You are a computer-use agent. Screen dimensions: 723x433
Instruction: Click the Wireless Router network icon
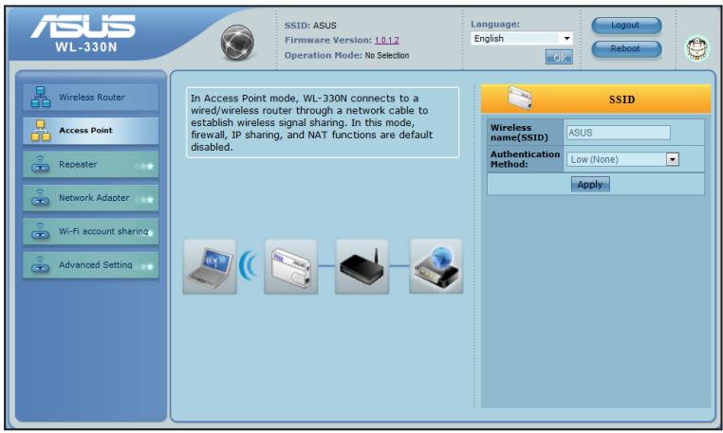tap(41, 97)
